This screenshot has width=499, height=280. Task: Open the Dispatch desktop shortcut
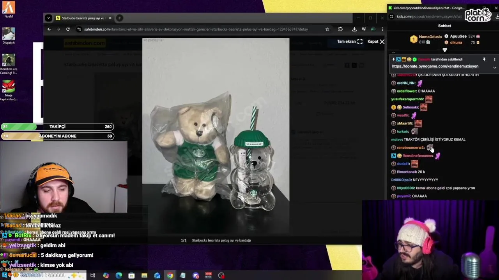point(8,36)
